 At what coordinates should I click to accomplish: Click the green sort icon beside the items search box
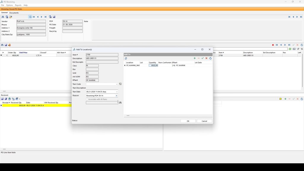tap(290, 49)
